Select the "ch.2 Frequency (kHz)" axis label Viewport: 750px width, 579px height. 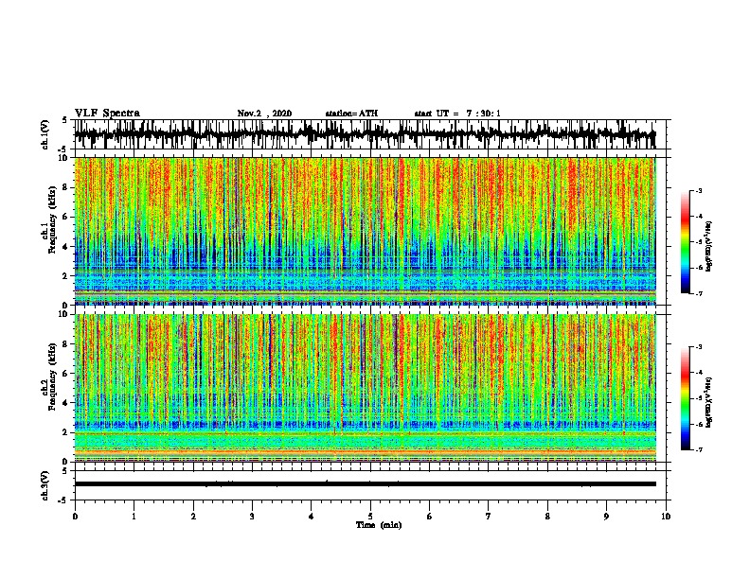[x=49, y=377]
